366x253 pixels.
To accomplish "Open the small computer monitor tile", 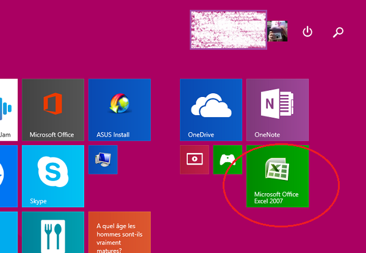I will click(x=103, y=160).
